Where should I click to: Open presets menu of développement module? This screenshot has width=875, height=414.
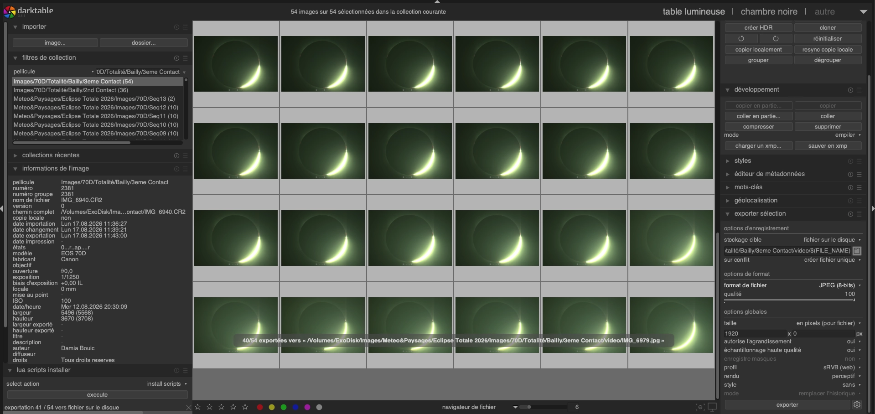(x=859, y=90)
